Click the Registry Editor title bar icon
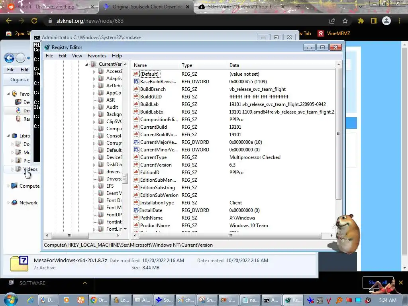This screenshot has width=408, height=306. 47,47
